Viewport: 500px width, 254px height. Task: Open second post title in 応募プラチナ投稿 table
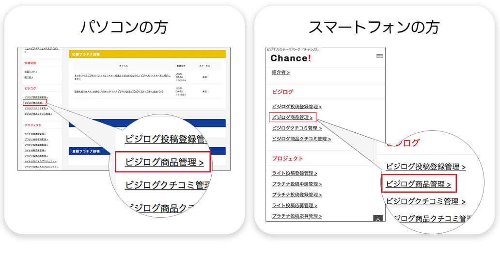point(119,91)
